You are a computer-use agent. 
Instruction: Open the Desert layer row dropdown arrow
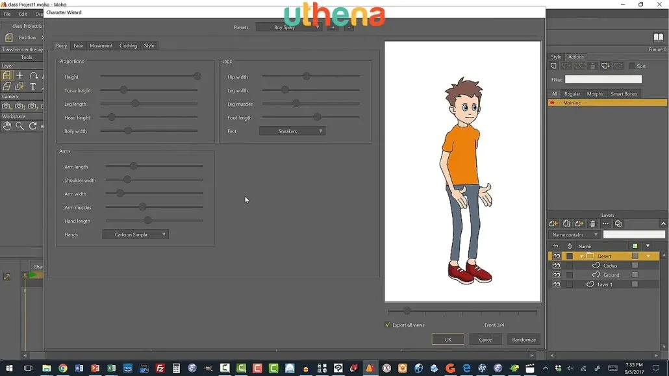click(648, 256)
